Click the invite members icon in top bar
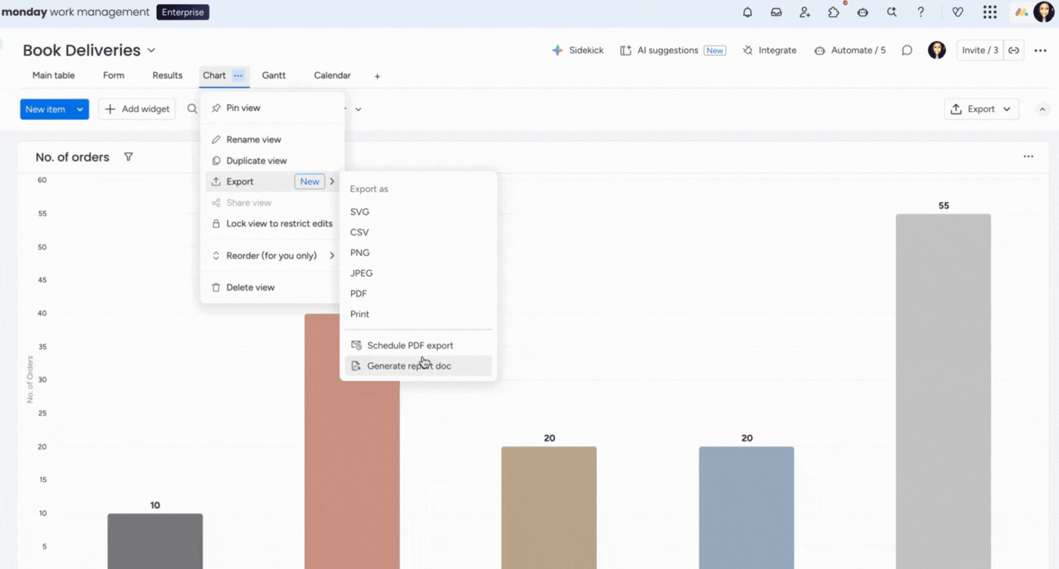The width and height of the screenshot is (1059, 569). [804, 12]
